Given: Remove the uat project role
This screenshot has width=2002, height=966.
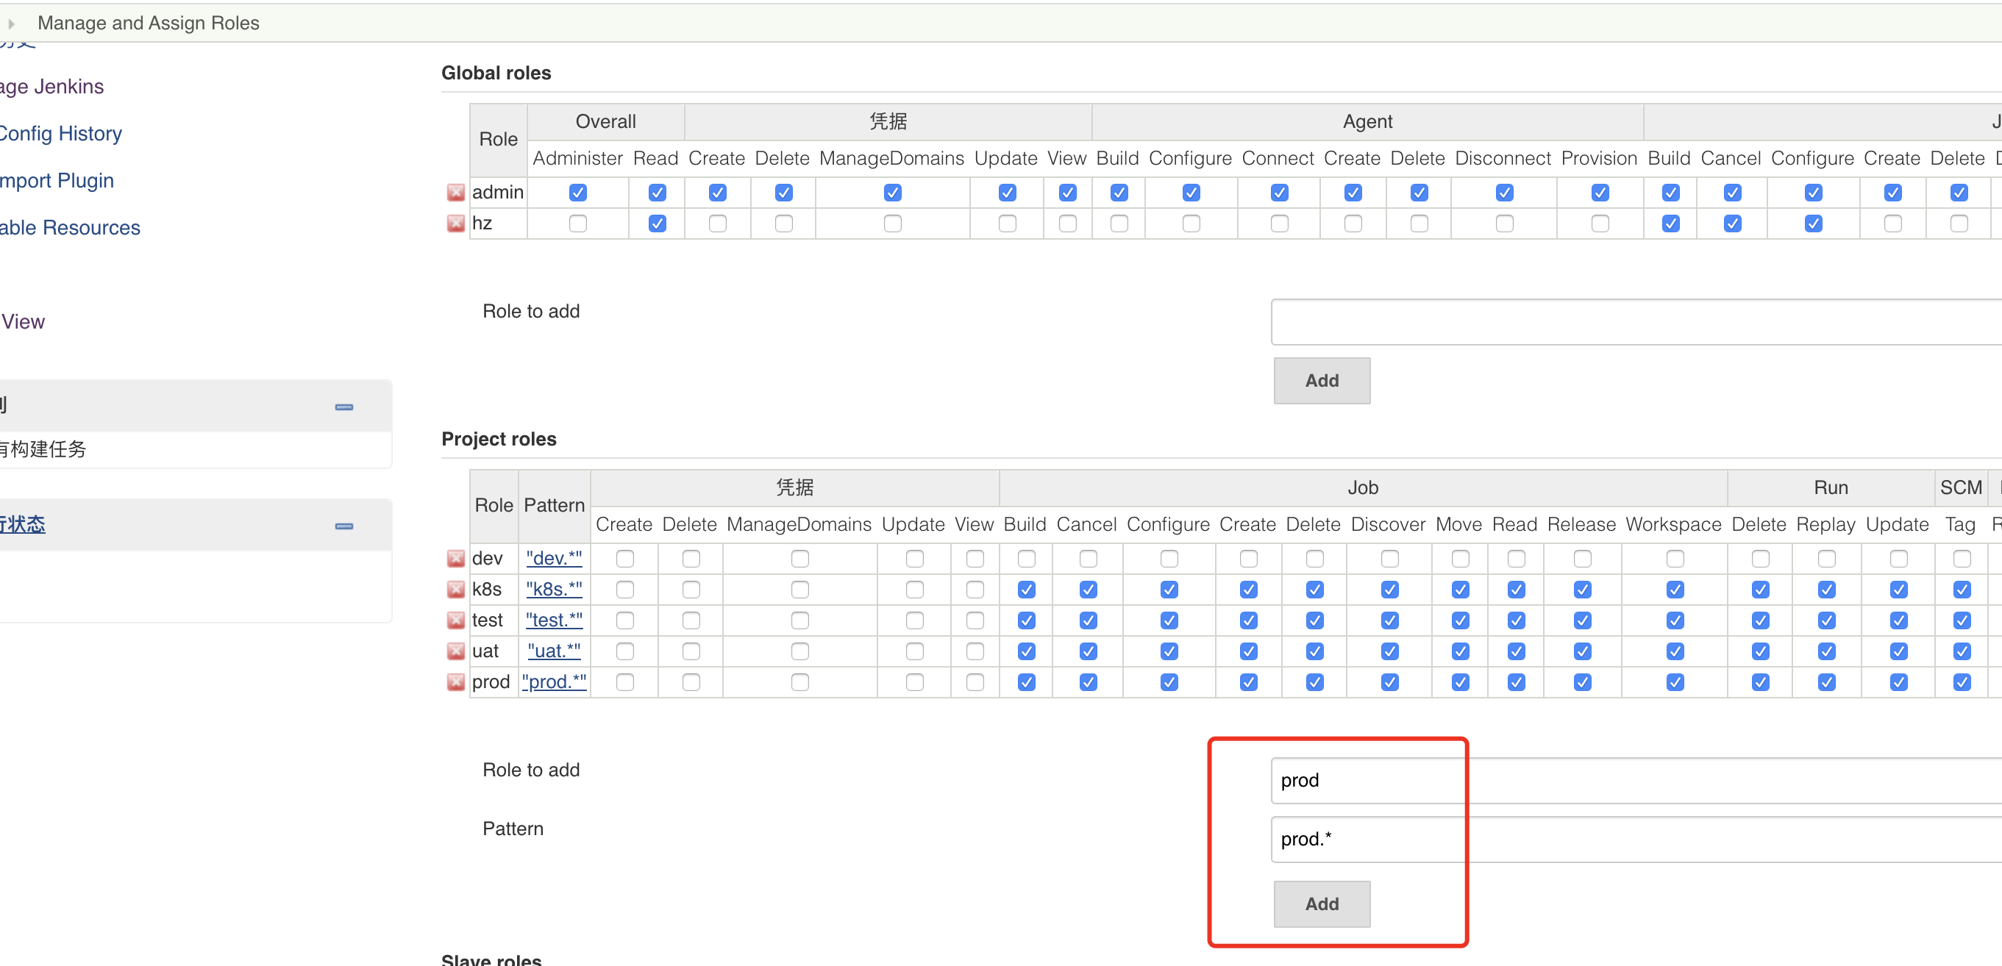Looking at the screenshot, I should pyautogui.click(x=455, y=651).
